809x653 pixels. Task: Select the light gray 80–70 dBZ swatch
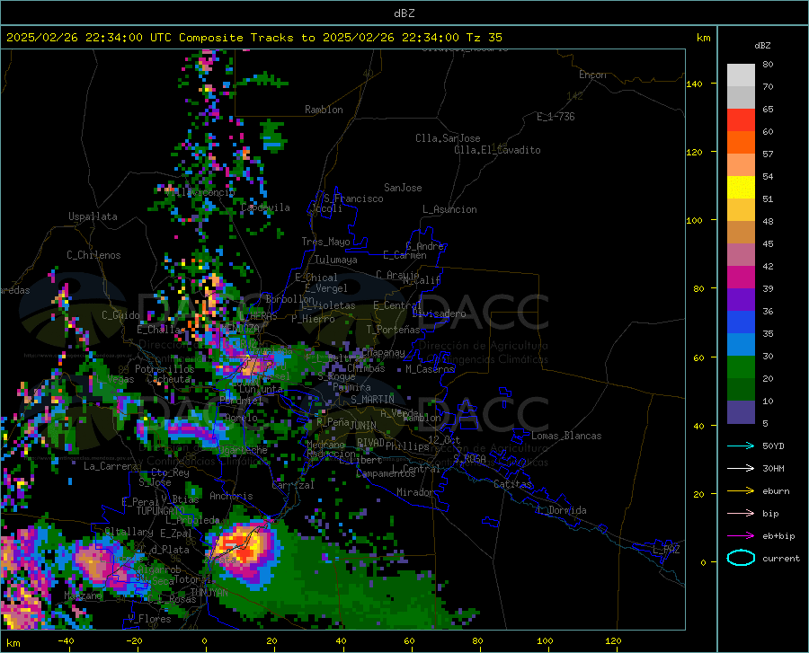click(741, 75)
